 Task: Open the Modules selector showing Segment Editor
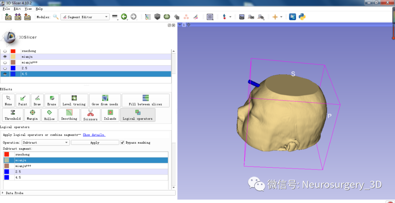coord(85,17)
